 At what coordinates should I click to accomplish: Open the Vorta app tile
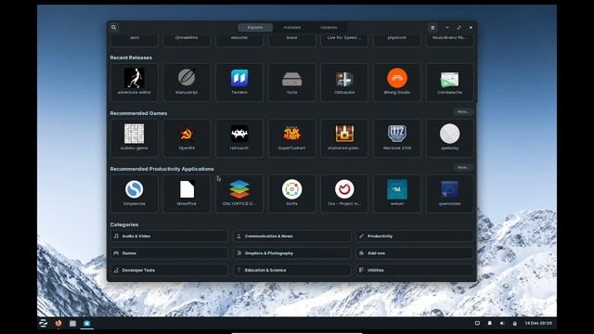(x=292, y=83)
